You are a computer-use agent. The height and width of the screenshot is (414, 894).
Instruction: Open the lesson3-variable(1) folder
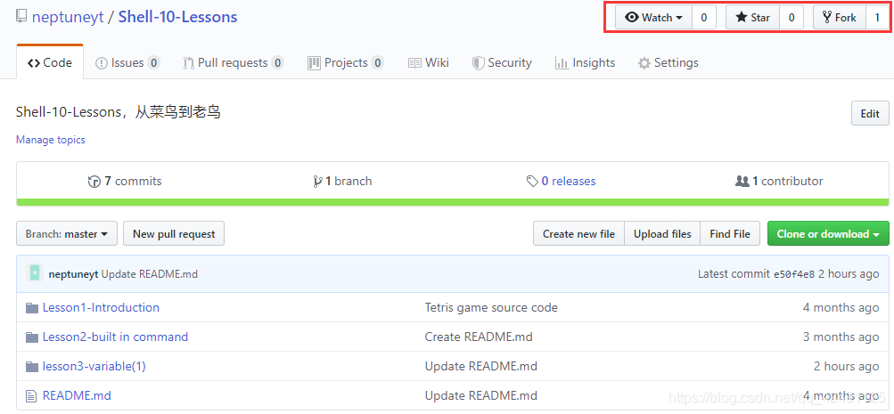coord(94,366)
